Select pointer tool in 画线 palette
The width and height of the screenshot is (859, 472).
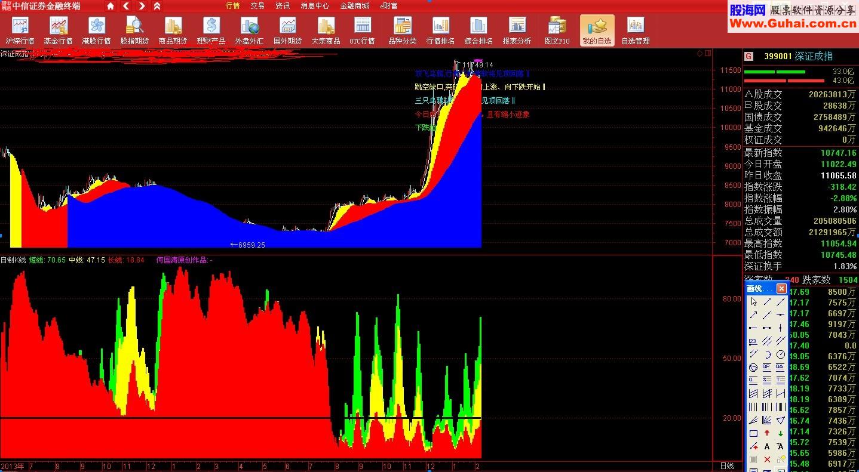pos(753,302)
